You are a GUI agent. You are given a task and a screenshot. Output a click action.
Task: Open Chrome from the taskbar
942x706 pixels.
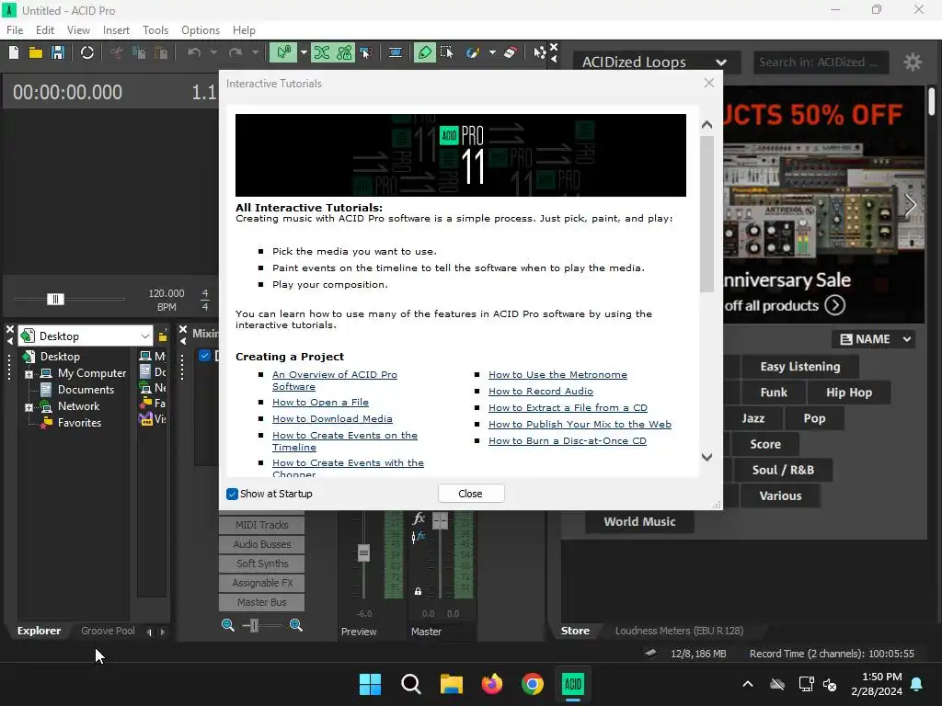533,684
